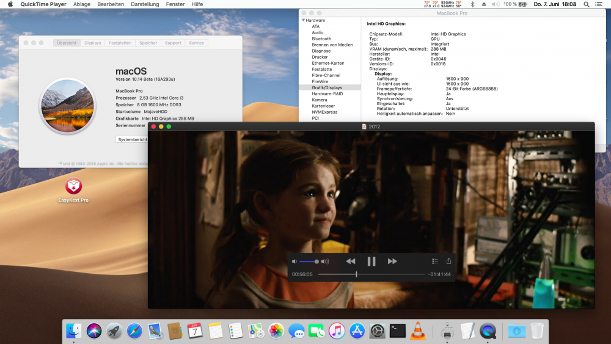Open the QuickTime Player application menu
The height and width of the screenshot is (344, 611).
pos(43,4)
